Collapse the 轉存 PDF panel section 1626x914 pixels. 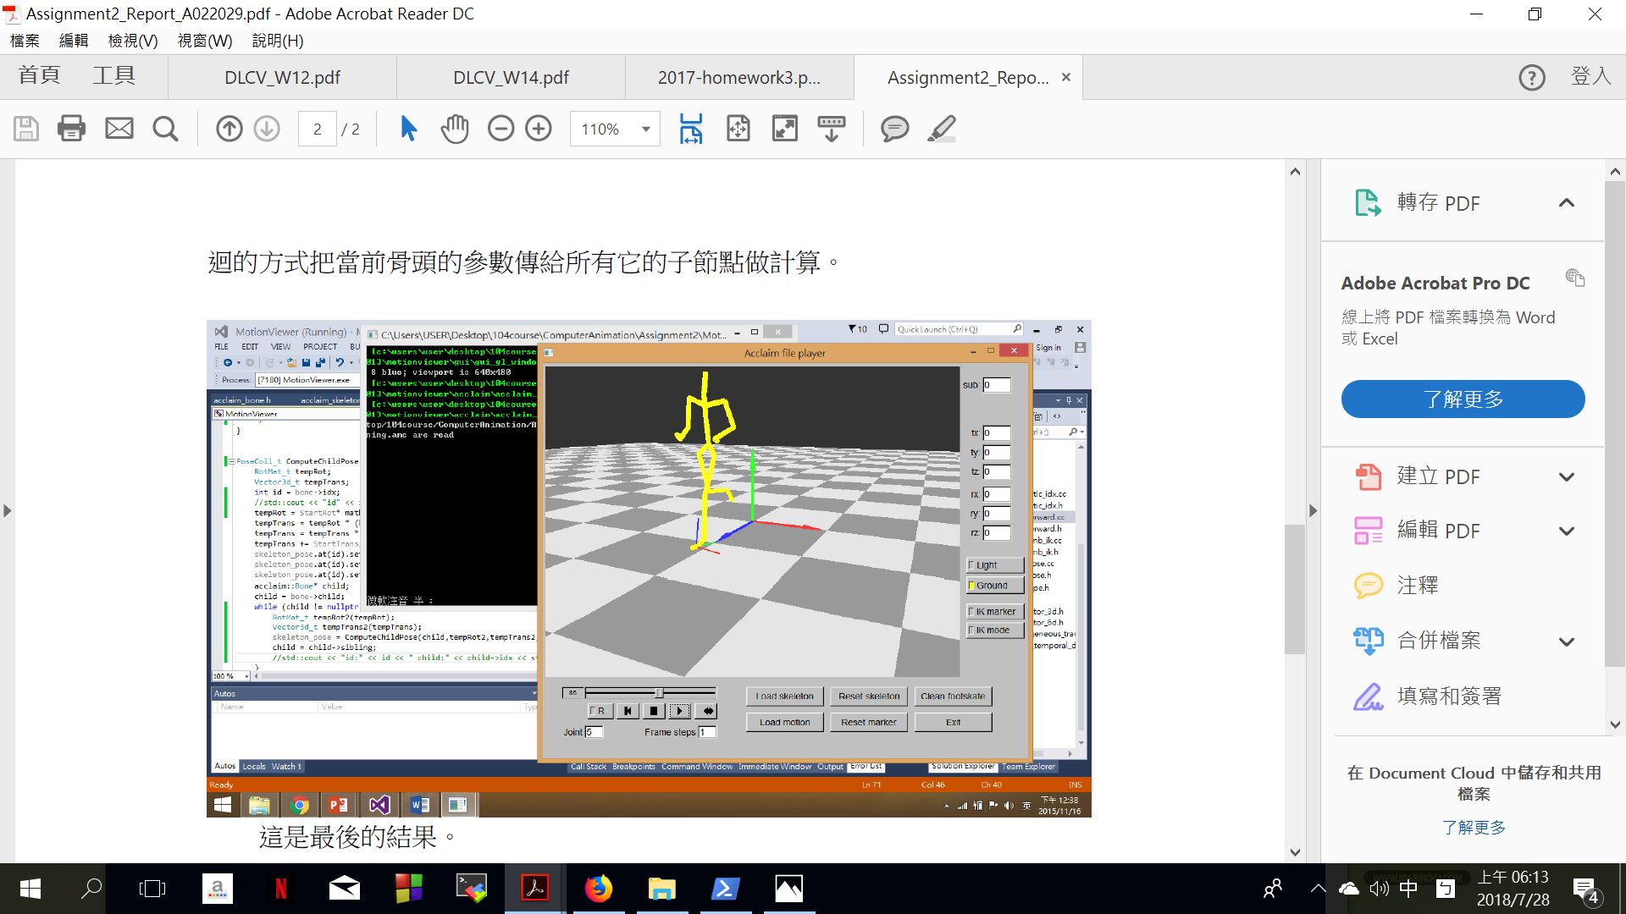(x=1567, y=203)
